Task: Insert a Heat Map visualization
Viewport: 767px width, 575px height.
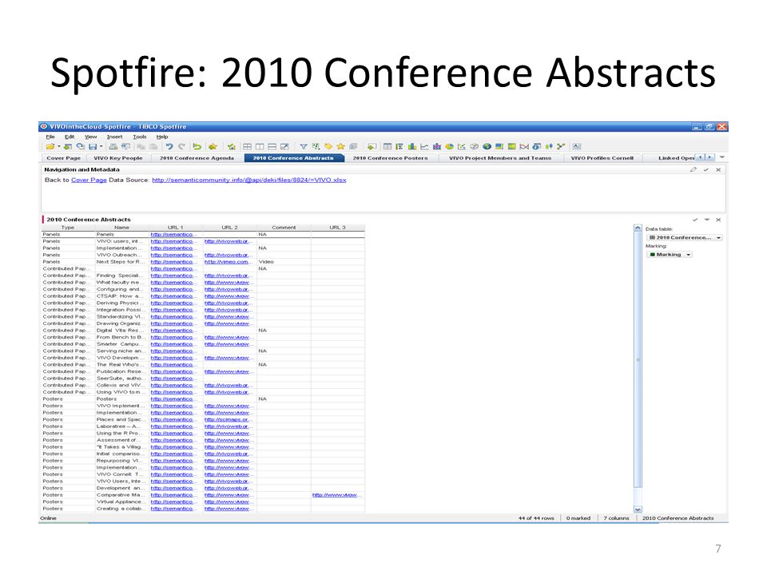Action: point(511,146)
